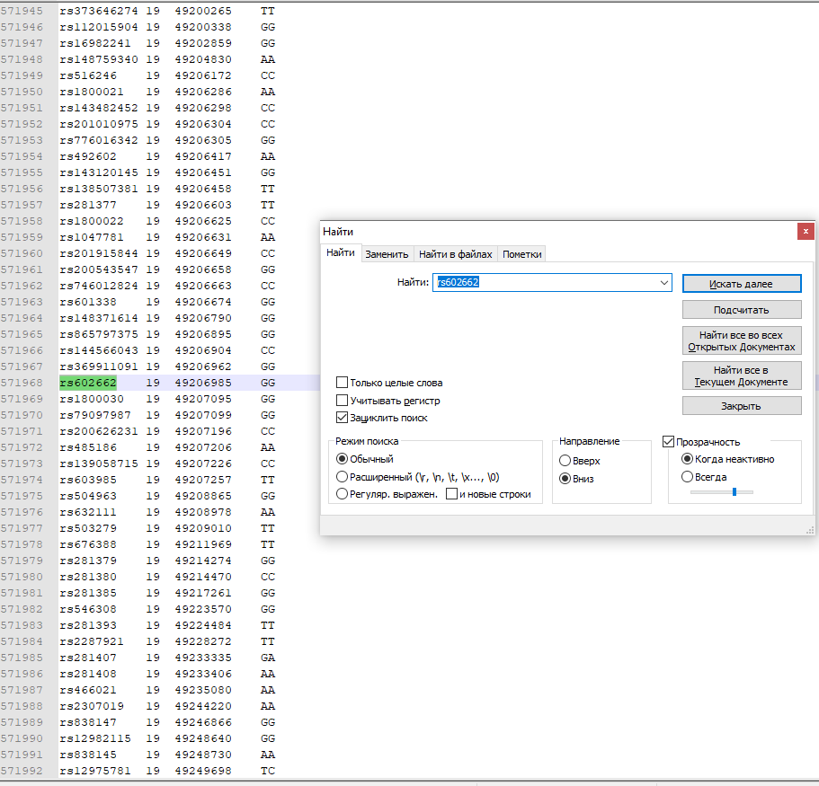
Task: Select Когда неактивно transparency option
Action: click(x=688, y=459)
